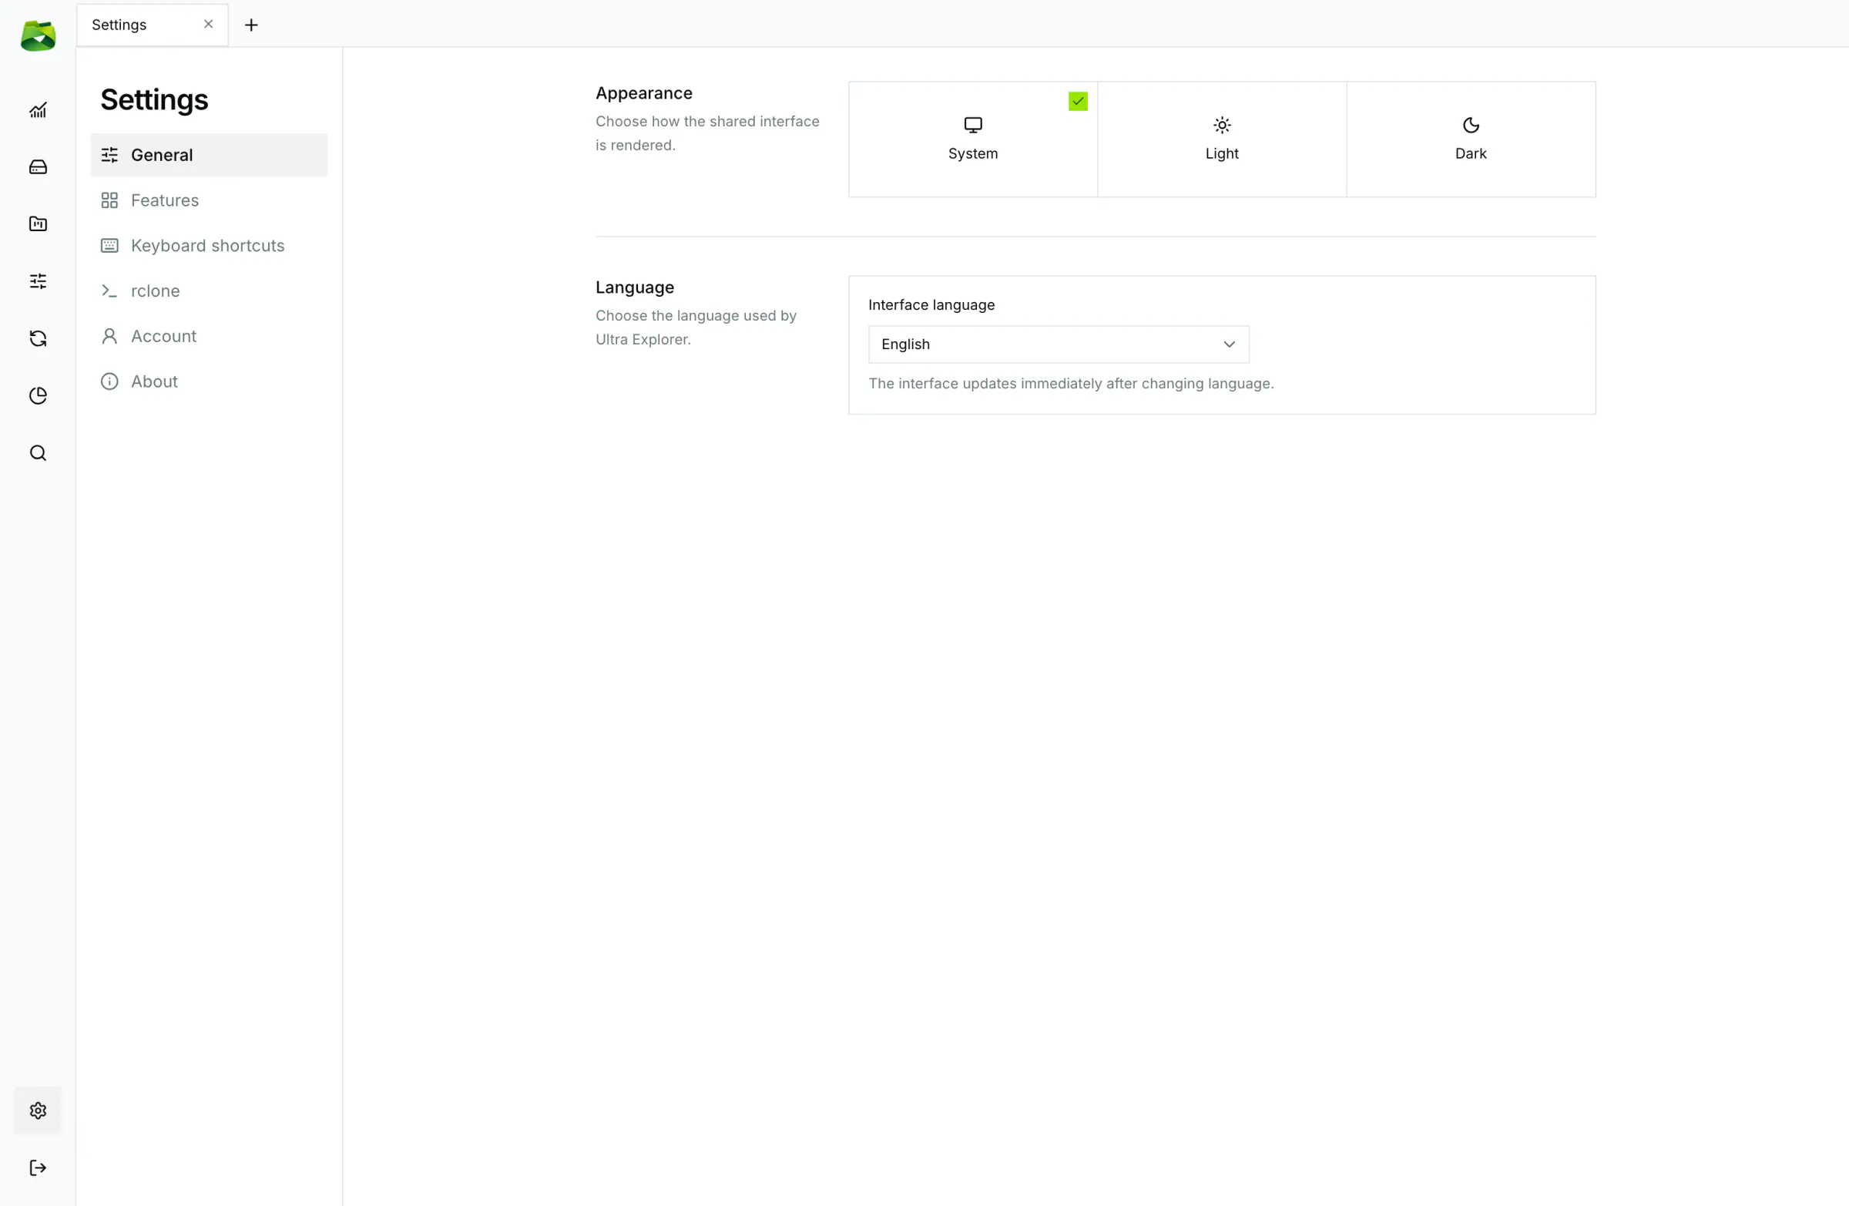Select System appearance option
Viewport: 1849px width, 1206px height.
[973, 139]
